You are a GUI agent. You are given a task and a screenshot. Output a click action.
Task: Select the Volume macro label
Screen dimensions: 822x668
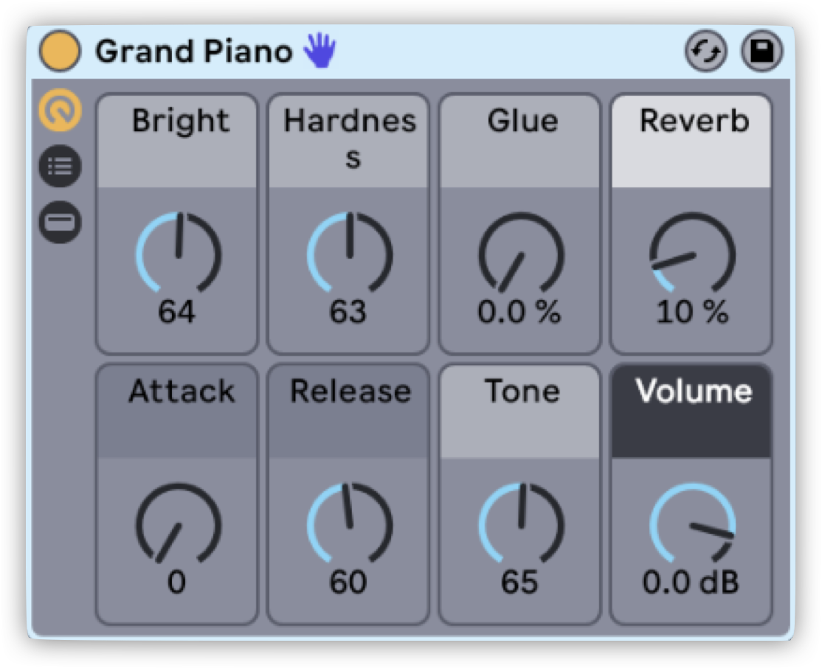point(694,391)
